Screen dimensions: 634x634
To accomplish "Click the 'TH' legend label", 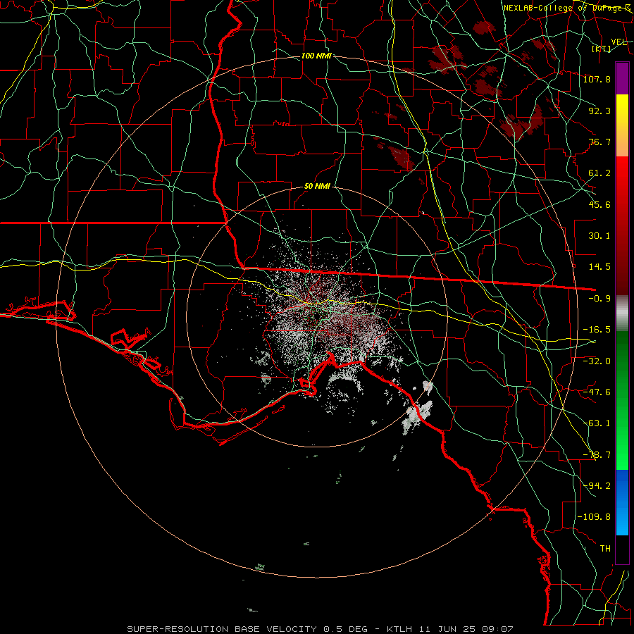I will point(605,548).
